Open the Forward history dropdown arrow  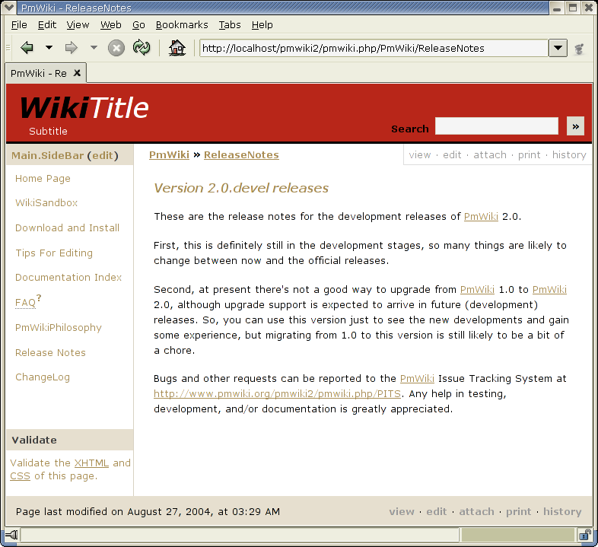[x=94, y=48]
